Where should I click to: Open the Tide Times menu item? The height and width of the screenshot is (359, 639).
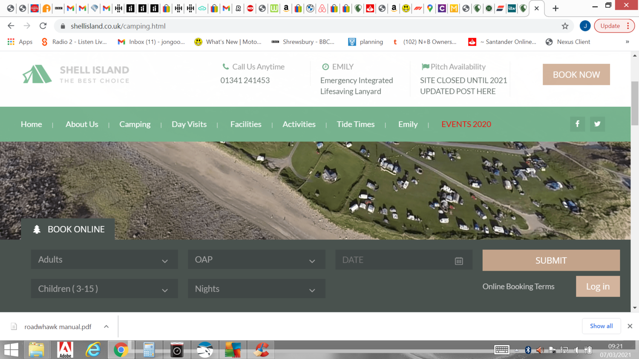(356, 124)
